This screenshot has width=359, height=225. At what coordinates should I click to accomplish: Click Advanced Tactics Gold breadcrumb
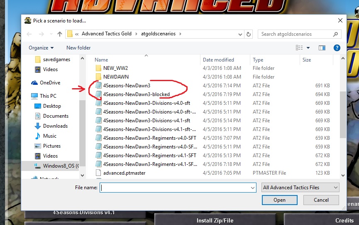(107, 34)
